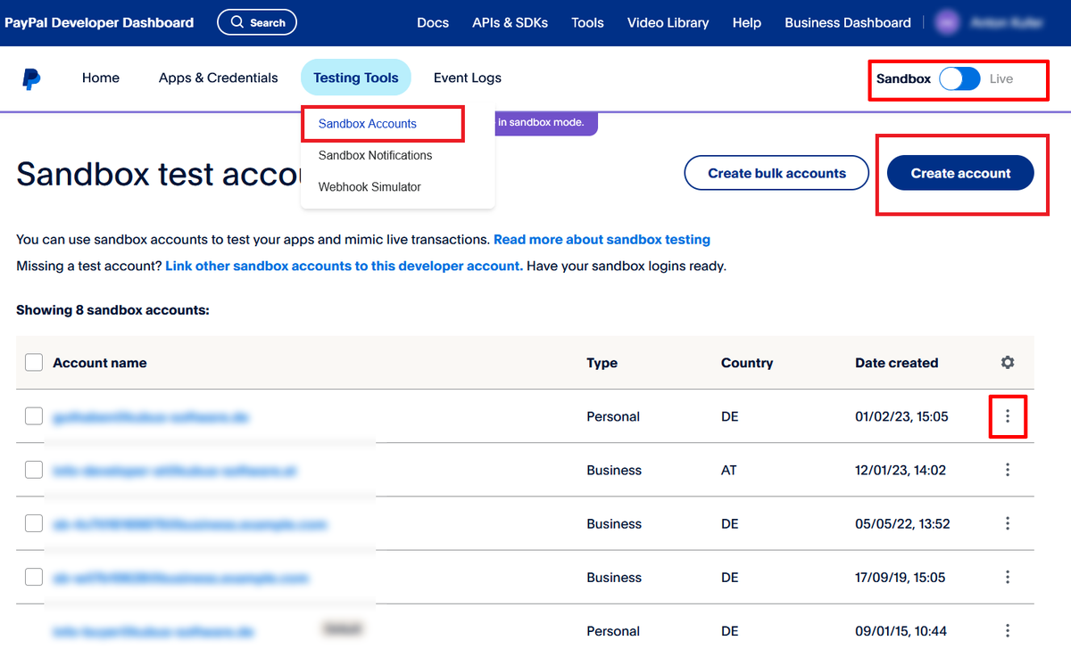The width and height of the screenshot is (1071, 657).
Task: Tick the select-all checkbox beside Account name
Action: (34, 363)
